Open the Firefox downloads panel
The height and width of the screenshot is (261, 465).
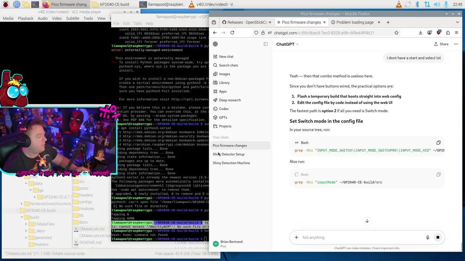[x=420, y=33]
